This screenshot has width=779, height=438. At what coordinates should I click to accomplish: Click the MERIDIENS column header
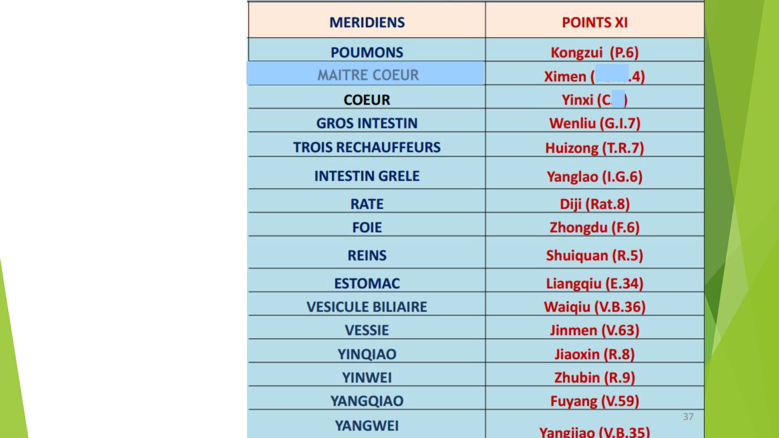tap(367, 20)
